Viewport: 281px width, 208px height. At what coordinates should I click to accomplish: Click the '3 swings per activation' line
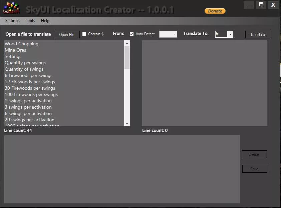pyautogui.click(x=28, y=107)
